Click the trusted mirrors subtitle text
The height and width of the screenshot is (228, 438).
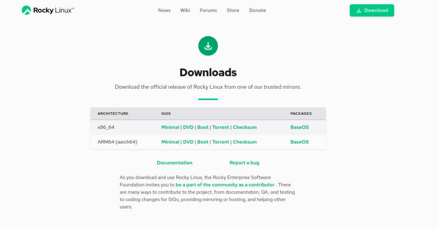[x=208, y=87]
